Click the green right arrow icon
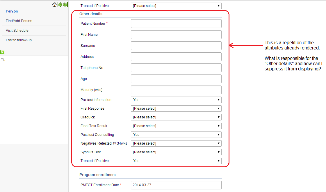 (65, 5)
